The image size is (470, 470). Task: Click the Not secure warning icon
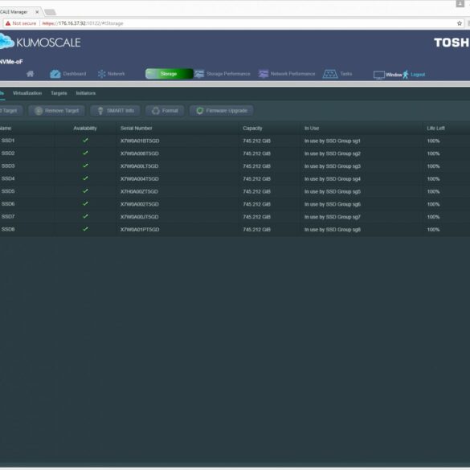[8, 23]
